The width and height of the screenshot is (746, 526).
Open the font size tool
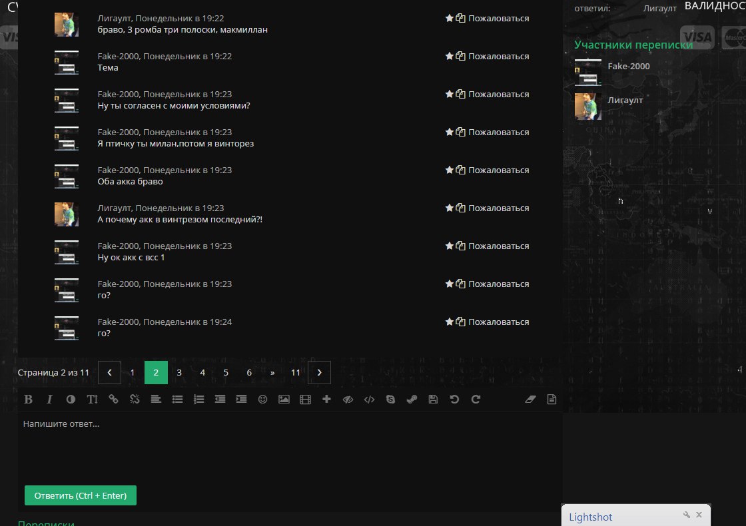(x=92, y=399)
